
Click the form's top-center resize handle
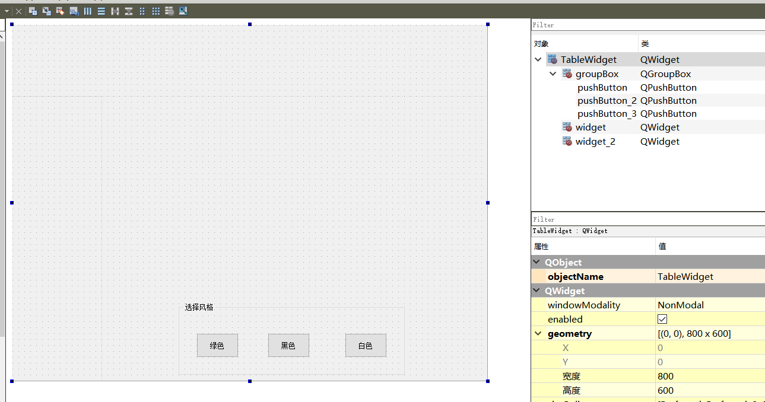[x=250, y=24]
